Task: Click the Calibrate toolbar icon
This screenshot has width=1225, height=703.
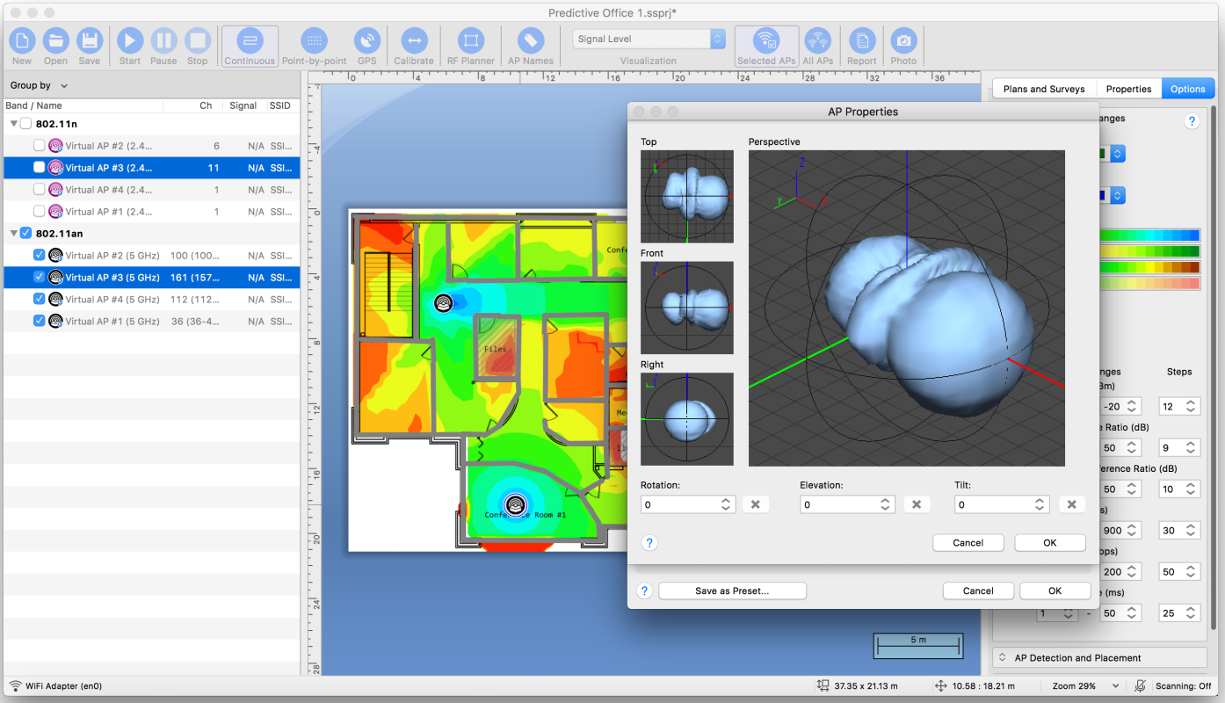Action: pyautogui.click(x=414, y=39)
